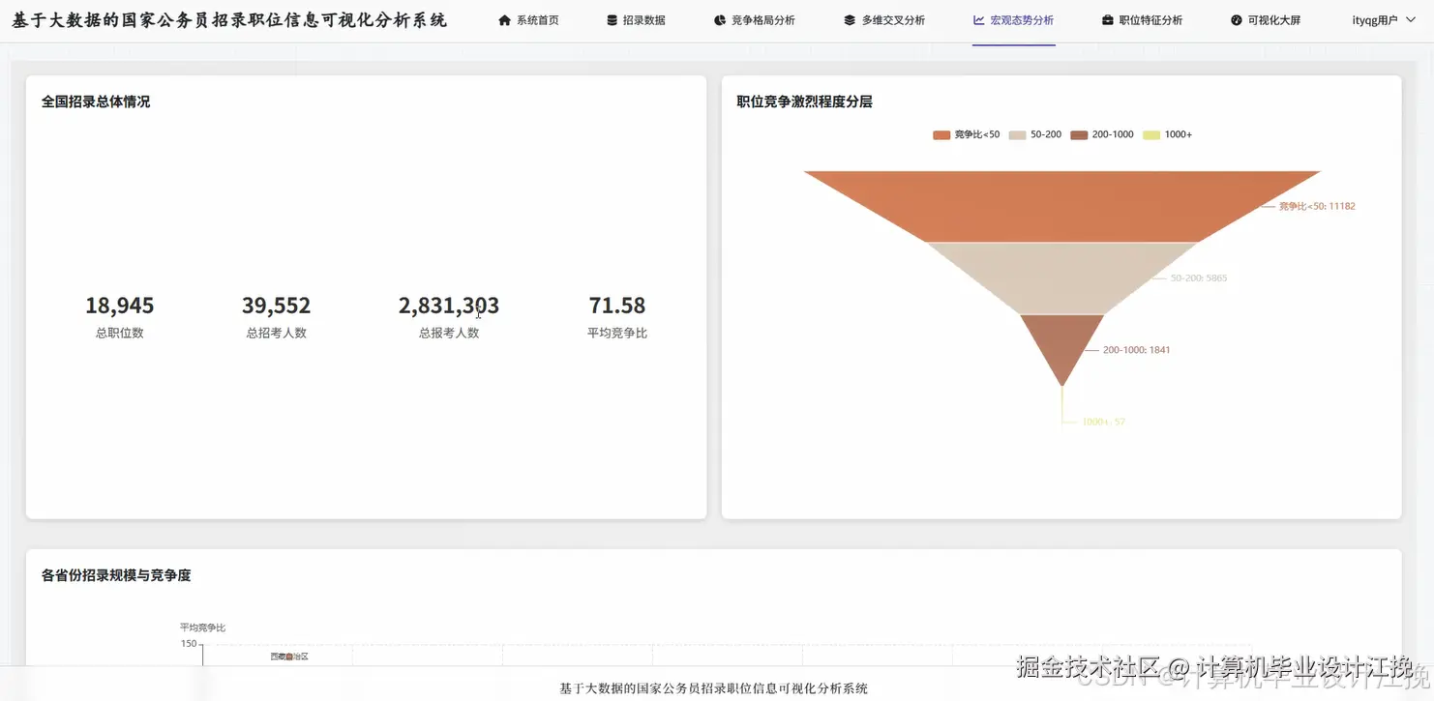Toggle the 1000+ legend item
1434x701 pixels.
pyautogui.click(x=1168, y=134)
